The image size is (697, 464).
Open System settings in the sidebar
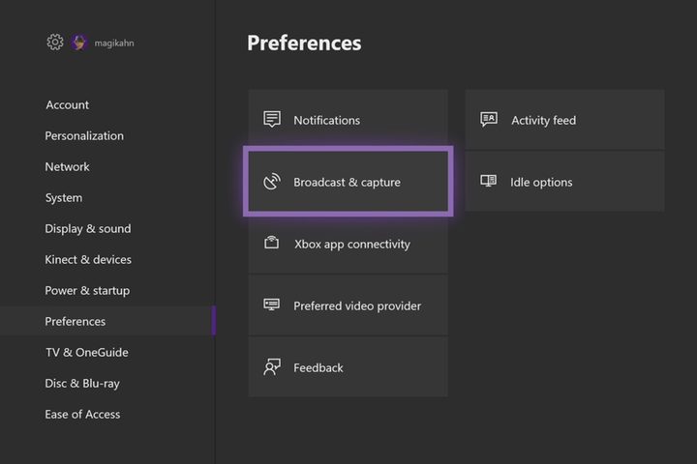tap(64, 198)
